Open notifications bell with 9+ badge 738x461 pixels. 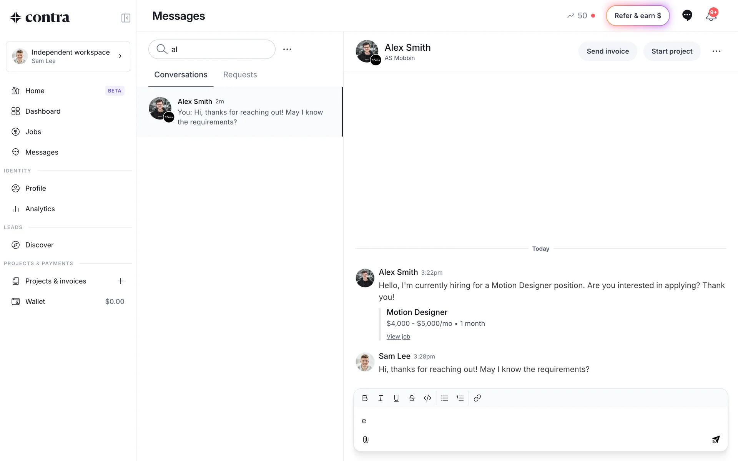[x=711, y=16]
